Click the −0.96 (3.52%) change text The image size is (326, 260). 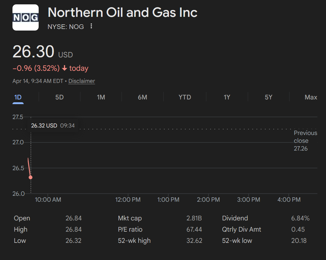(36, 68)
